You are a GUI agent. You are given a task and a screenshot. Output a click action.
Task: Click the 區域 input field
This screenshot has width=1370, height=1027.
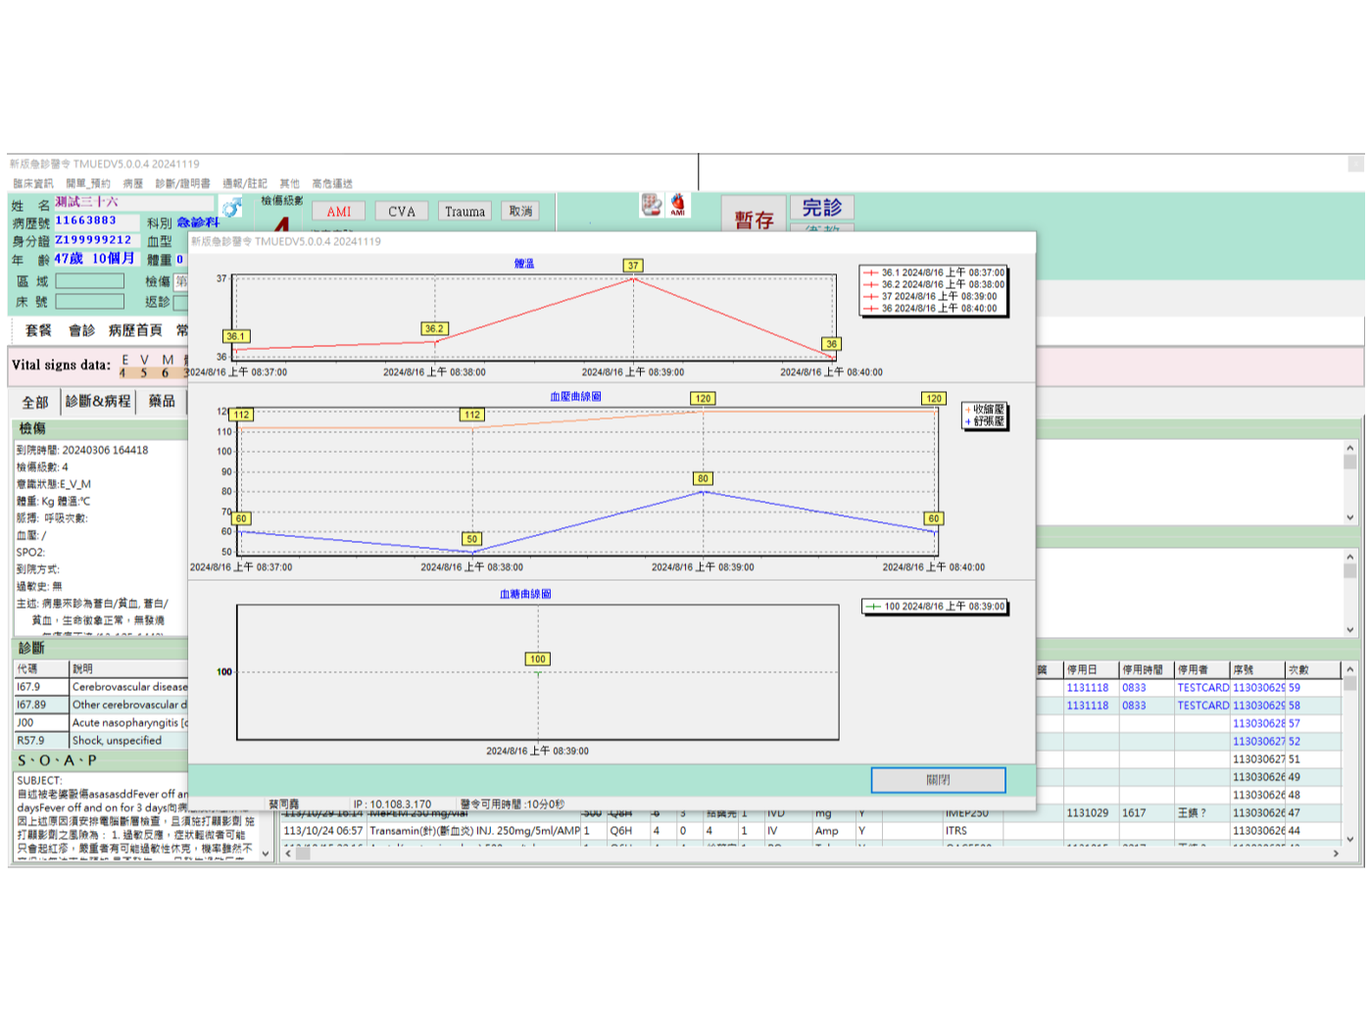pyautogui.click(x=90, y=280)
